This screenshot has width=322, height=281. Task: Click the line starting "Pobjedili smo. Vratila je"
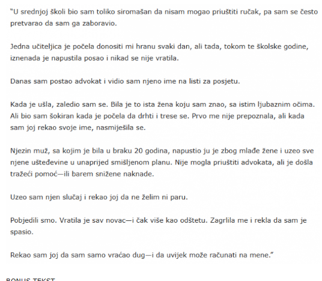tap(159, 220)
